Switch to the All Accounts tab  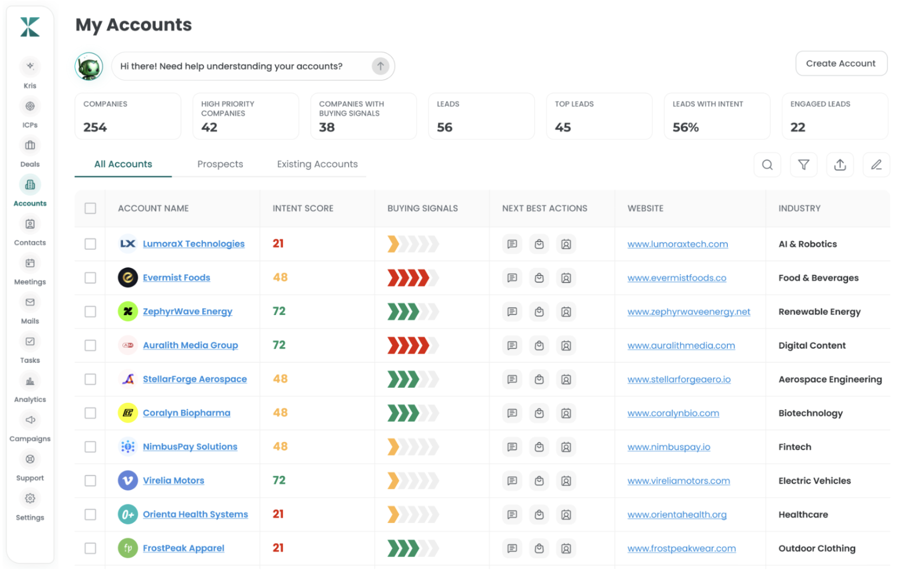[x=123, y=164]
